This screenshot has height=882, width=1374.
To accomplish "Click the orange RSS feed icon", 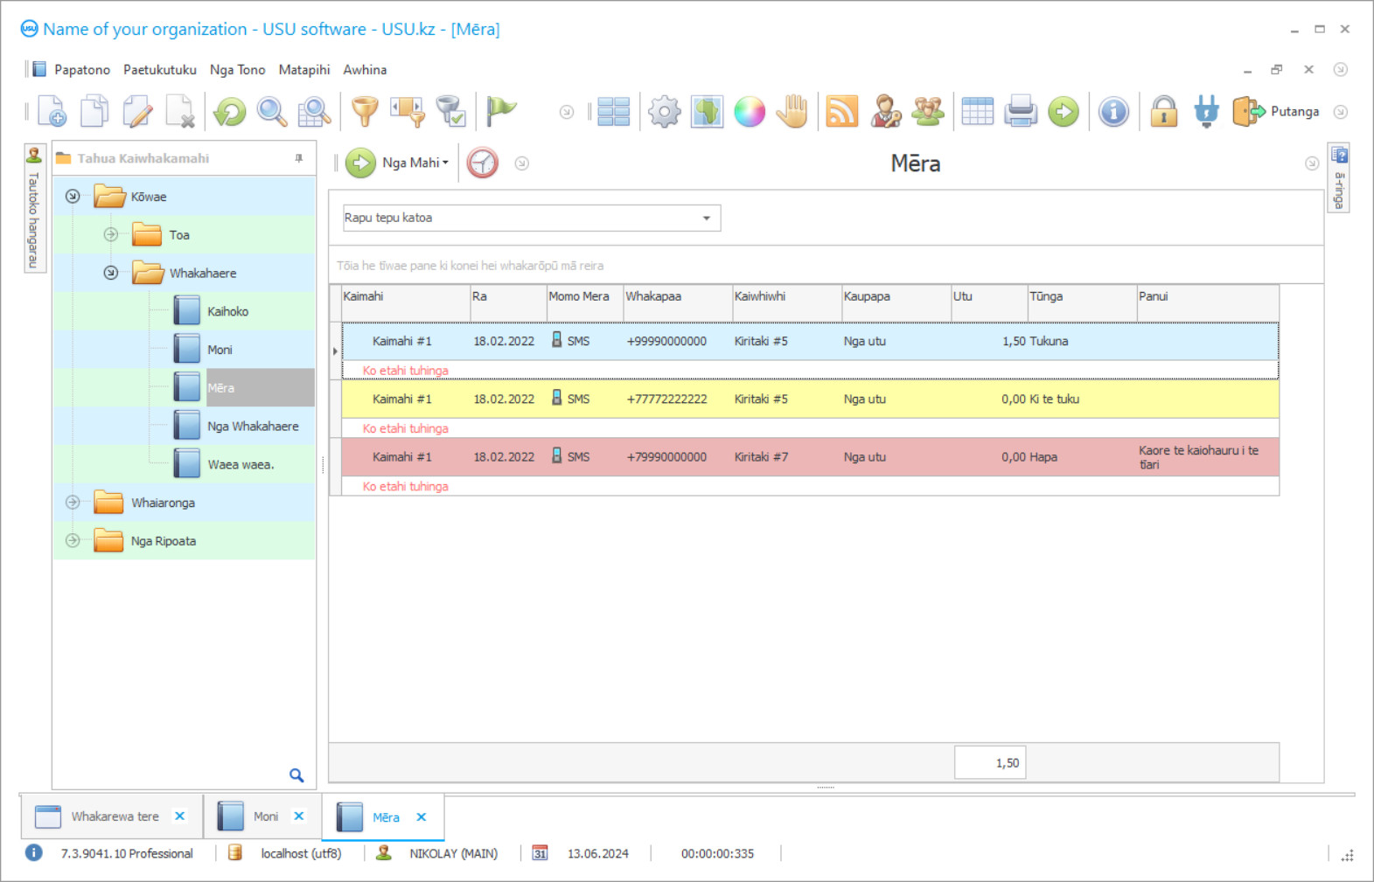I will (x=842, y=112).
